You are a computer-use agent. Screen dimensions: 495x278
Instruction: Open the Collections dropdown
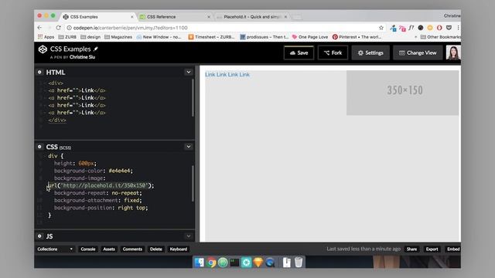[x=55, y=249]
